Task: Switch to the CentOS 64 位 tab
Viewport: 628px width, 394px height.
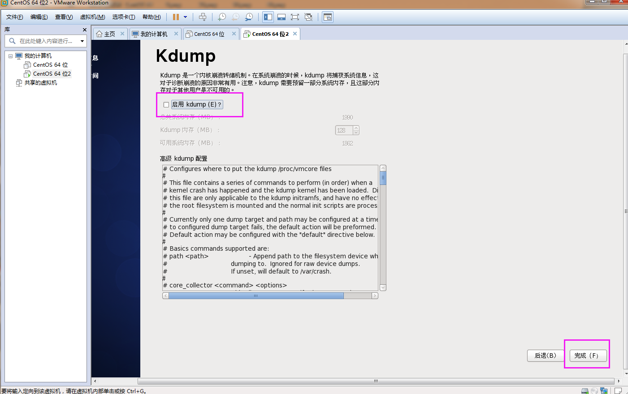Action: 209,34
